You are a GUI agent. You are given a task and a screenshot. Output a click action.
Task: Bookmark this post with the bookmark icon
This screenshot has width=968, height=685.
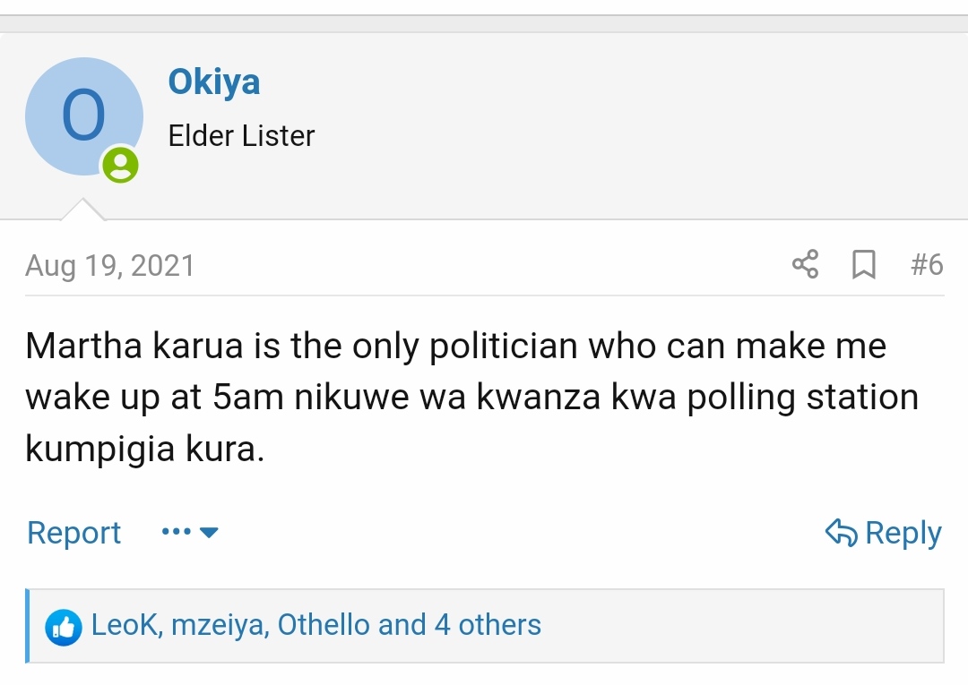coord(863,265)
